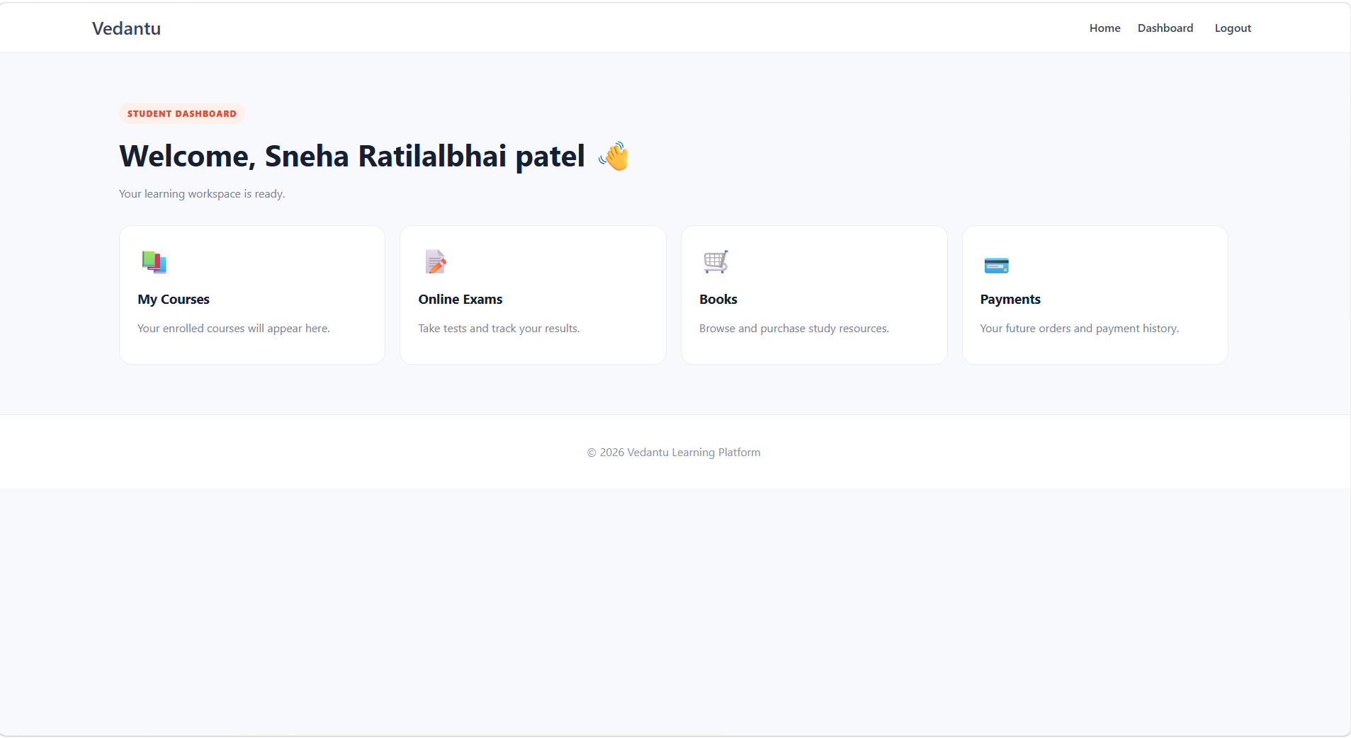1351x738 pixels.
Task: Open the Online Exams card title
Action: coord(460,300)
